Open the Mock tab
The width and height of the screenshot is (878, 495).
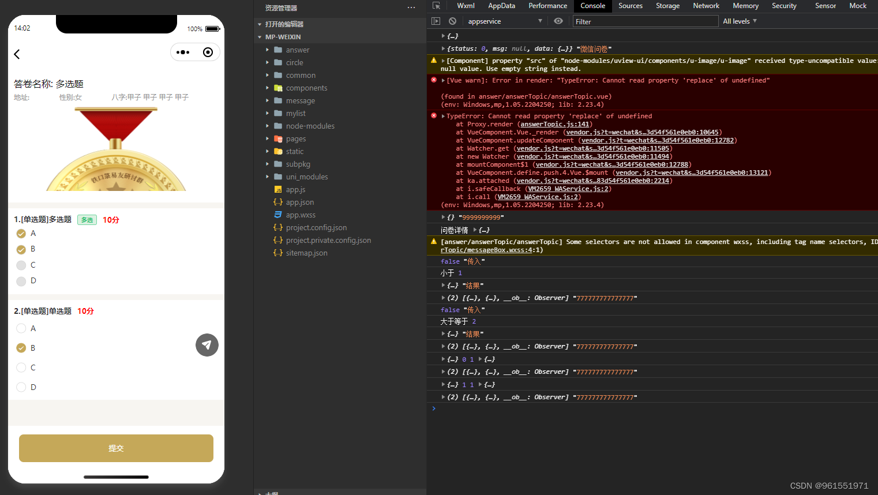click(x=858, y=6)
